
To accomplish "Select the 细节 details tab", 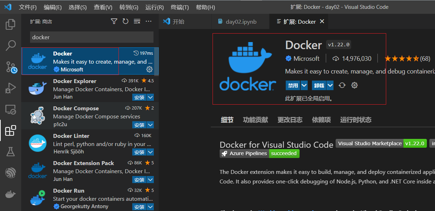I will [x=227, y=120].
